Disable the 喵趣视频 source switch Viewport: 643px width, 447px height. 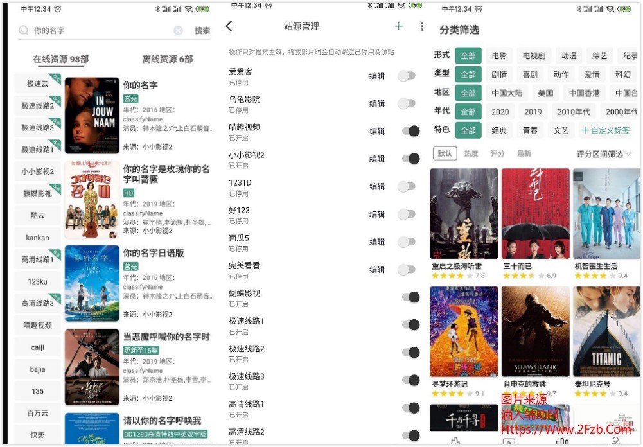pyautogui.click(x=411, y=131)
